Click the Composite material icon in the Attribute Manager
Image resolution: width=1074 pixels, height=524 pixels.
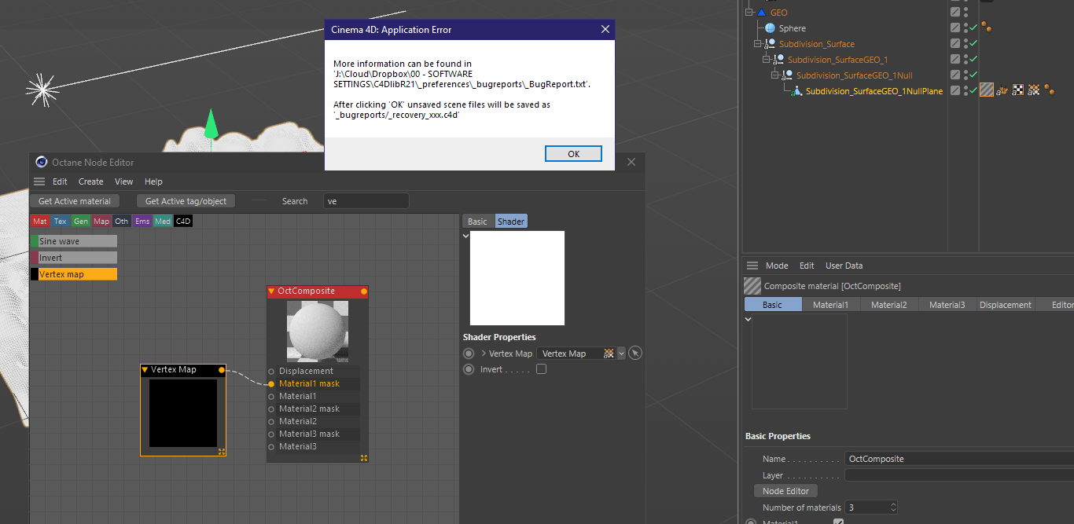click(x=752, y=286)
